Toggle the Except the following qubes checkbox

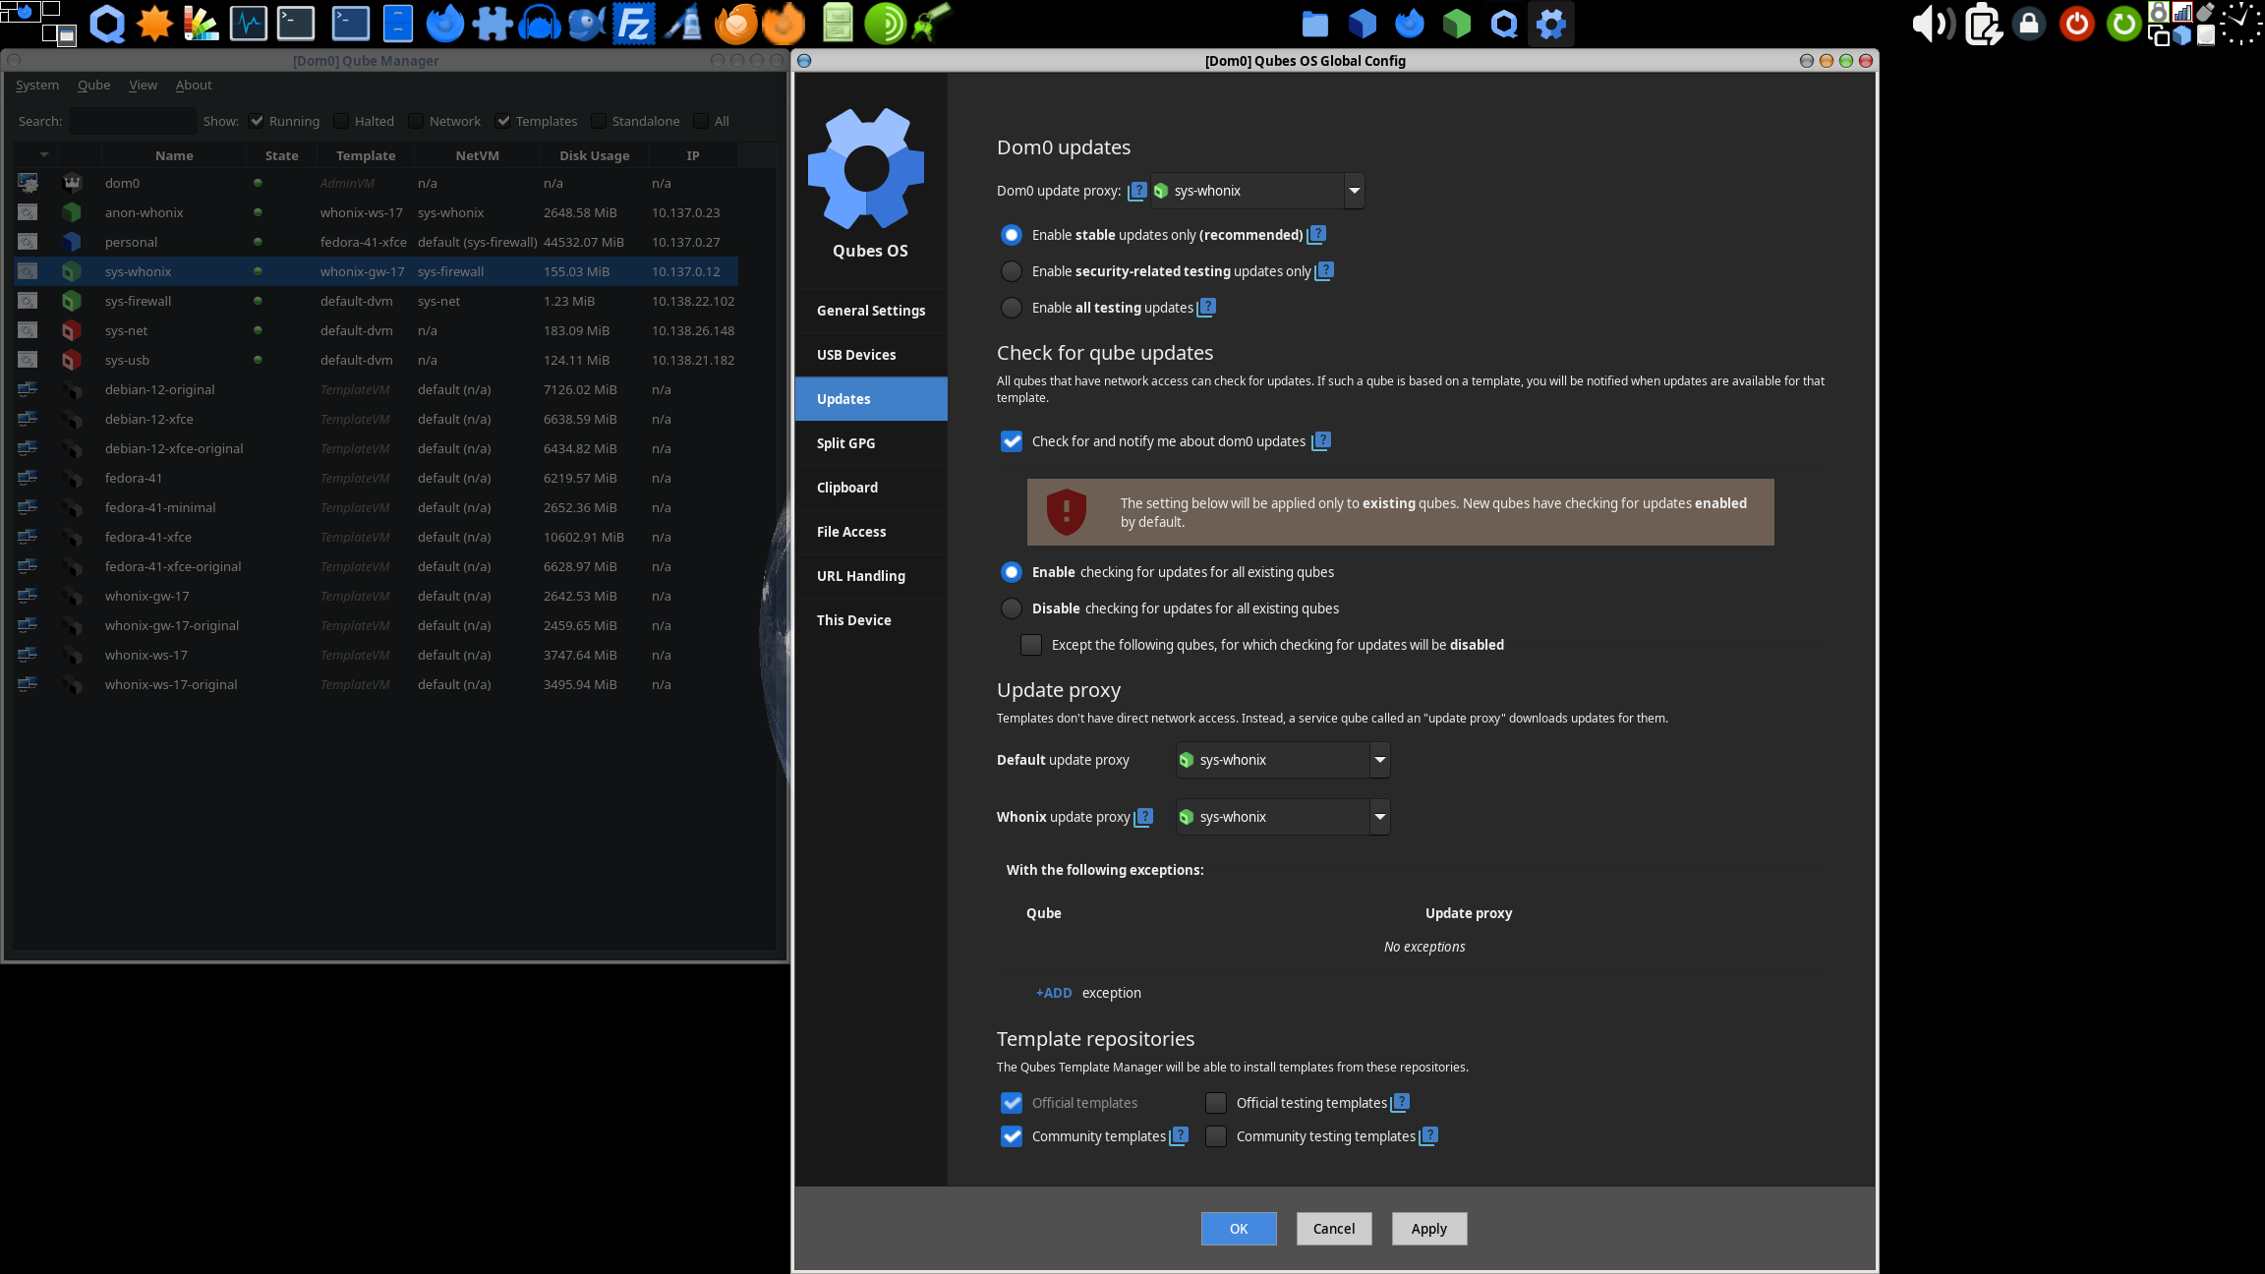click(1031, 645)
